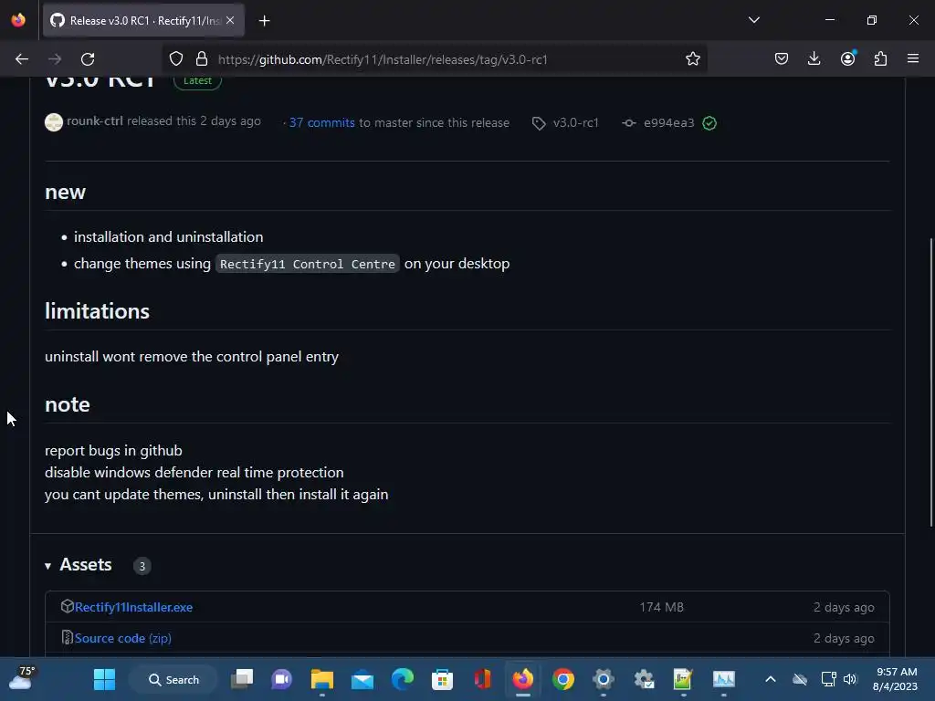Download Rectify11Installer.exe

pyautogui.click(x=133, y=607)
